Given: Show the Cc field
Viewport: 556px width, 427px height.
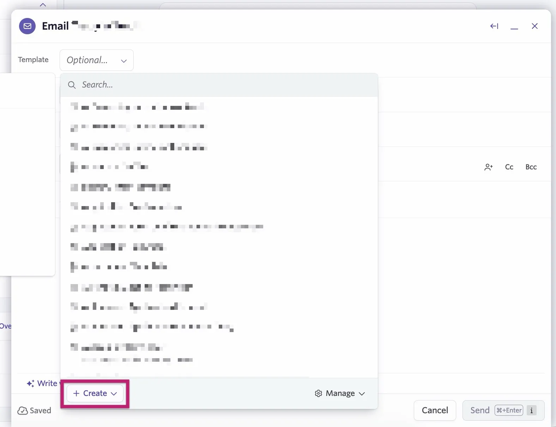Looking at the screenshot, I should [509, 167].
